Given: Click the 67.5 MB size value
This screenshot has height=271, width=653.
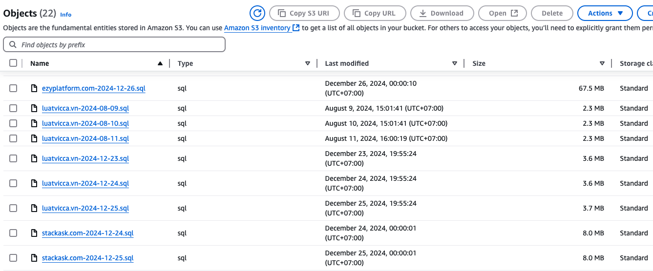Looking at the screenshot, I should point(591,88).
